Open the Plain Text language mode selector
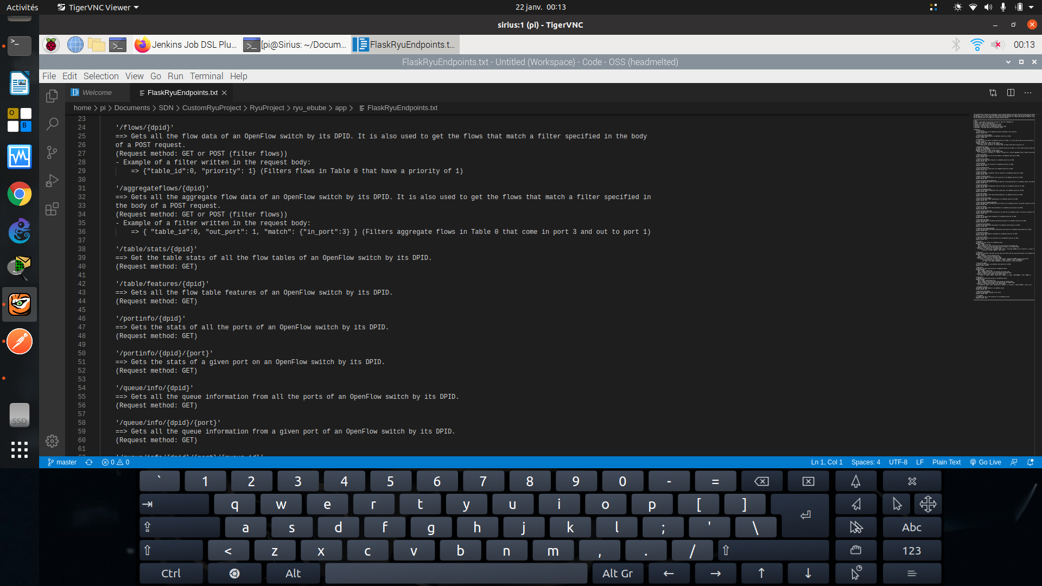Viewport: 1042px width, 586px height. pos(946,462)
